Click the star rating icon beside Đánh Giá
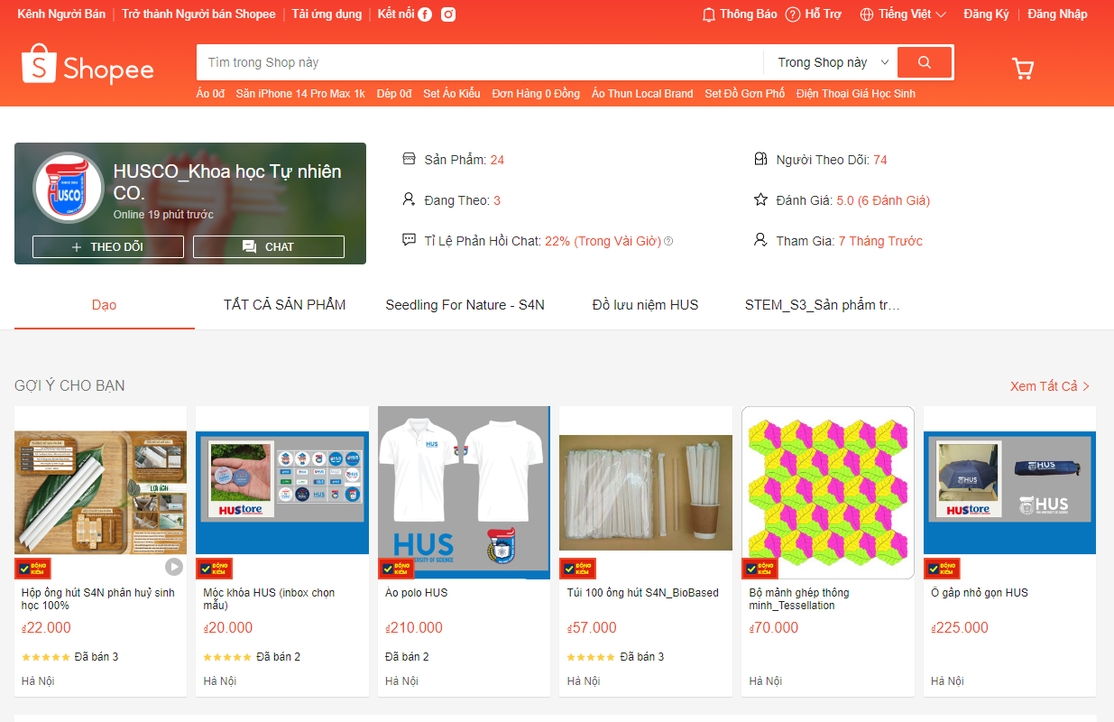The image size is (1114, 722). [760, 200]
